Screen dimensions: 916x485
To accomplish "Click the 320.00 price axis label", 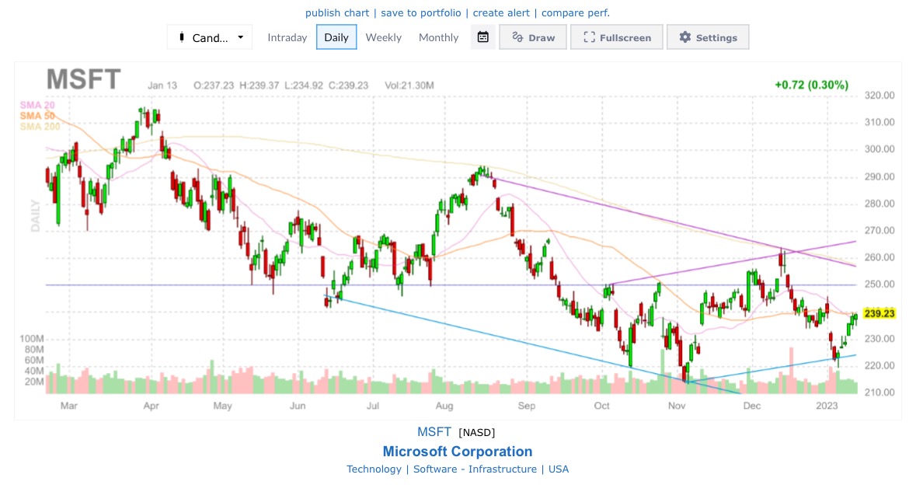I will point(879,96).
